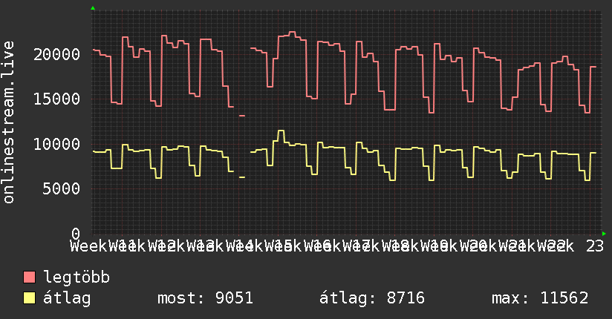Click the max: 11562 statistic
The height and width of the screenshot is (319, 612).
540,298
